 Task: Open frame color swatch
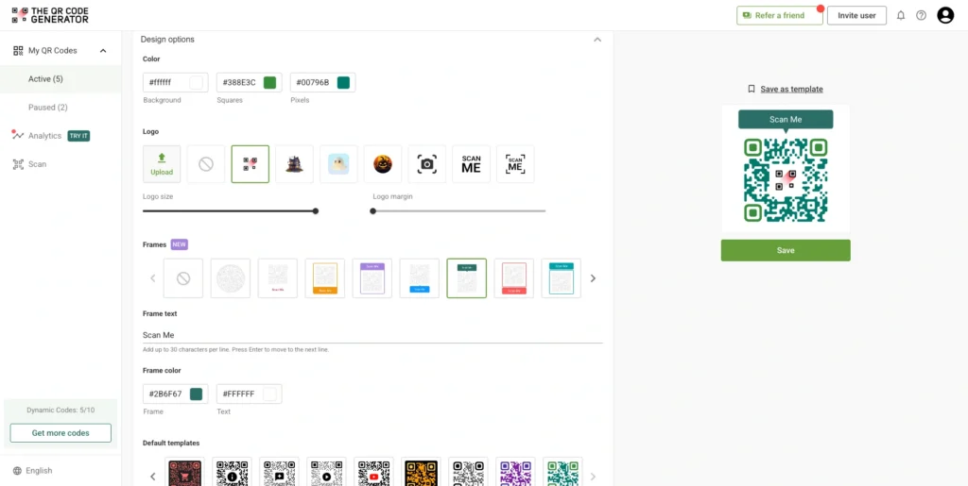tap(197, 394)
